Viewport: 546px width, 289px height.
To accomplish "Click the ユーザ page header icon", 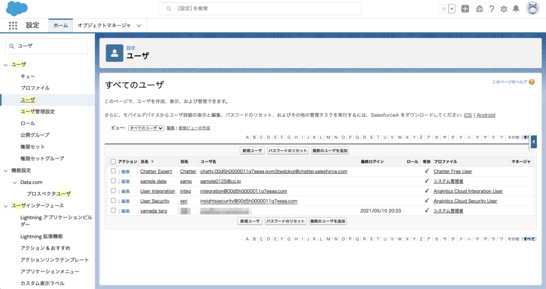I will pos(115,53).
